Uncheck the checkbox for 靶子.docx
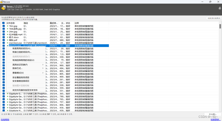The height and width of the screenshot is (121, 222). (x=4, y=37)
